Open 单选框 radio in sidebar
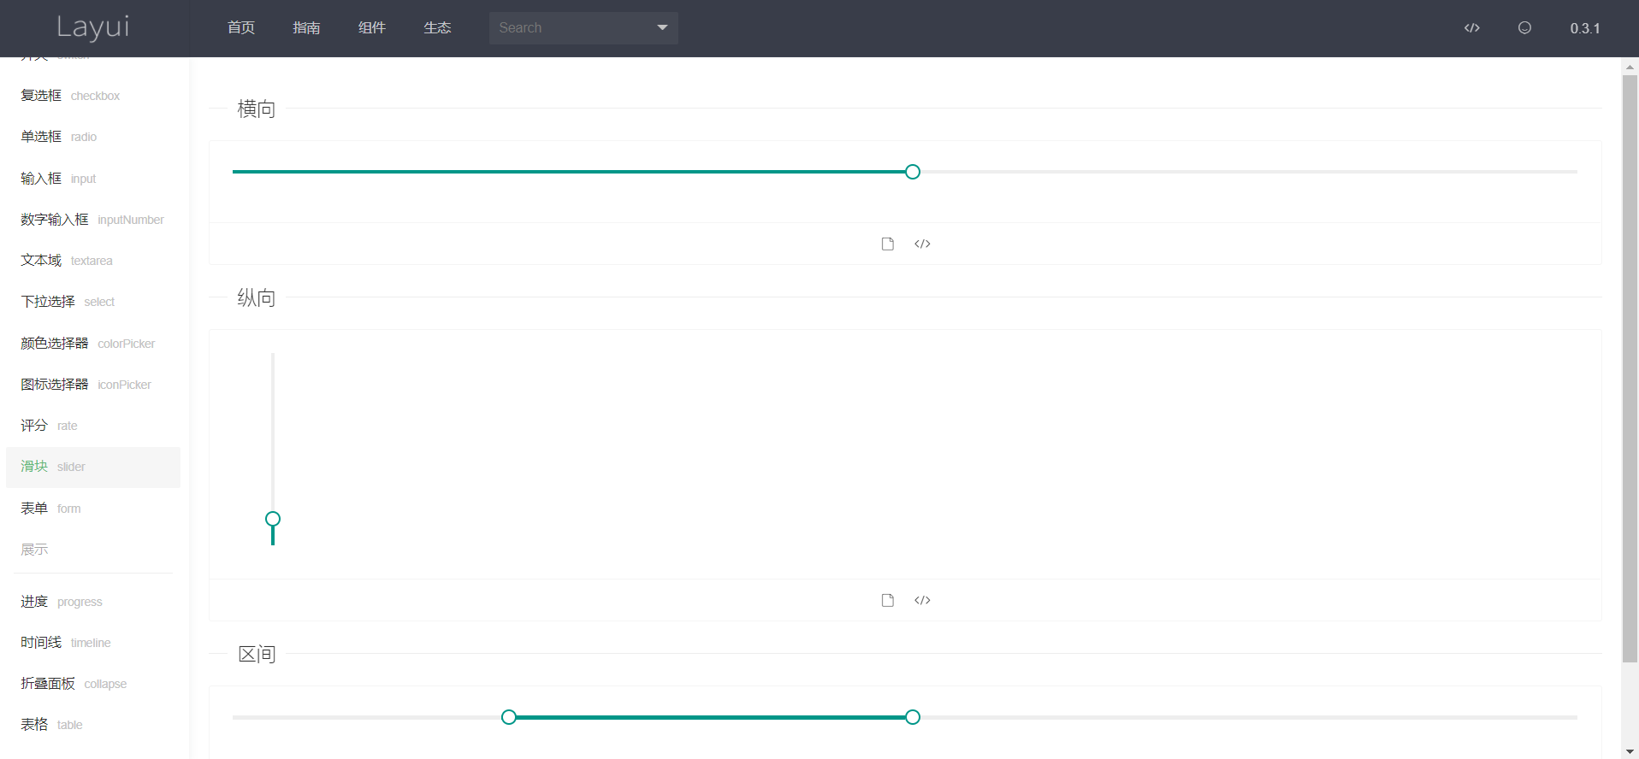 pos(93,137)
